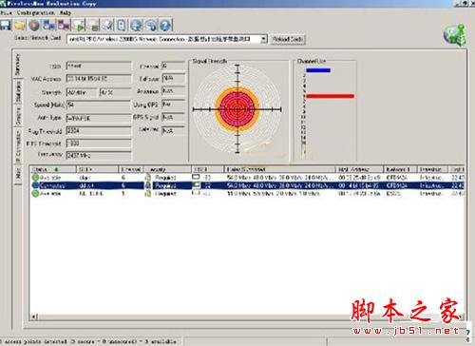475x346 pixels.
Task: Sort list by Security column header
Action: point(167,169)
